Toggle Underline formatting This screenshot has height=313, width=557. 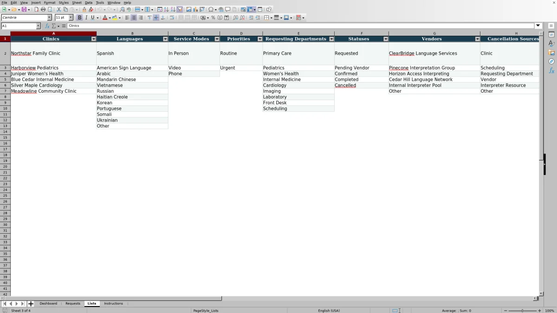92,18
